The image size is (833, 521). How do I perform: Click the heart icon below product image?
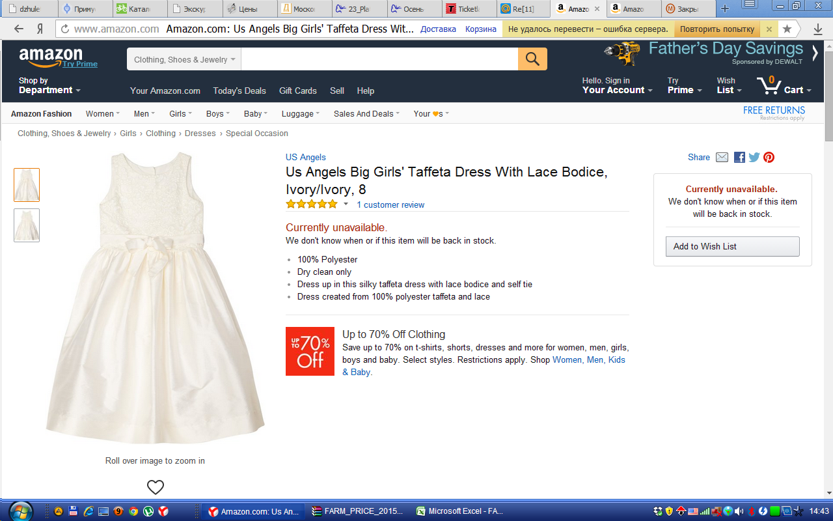pyautogui.click(x=156, y=487)
